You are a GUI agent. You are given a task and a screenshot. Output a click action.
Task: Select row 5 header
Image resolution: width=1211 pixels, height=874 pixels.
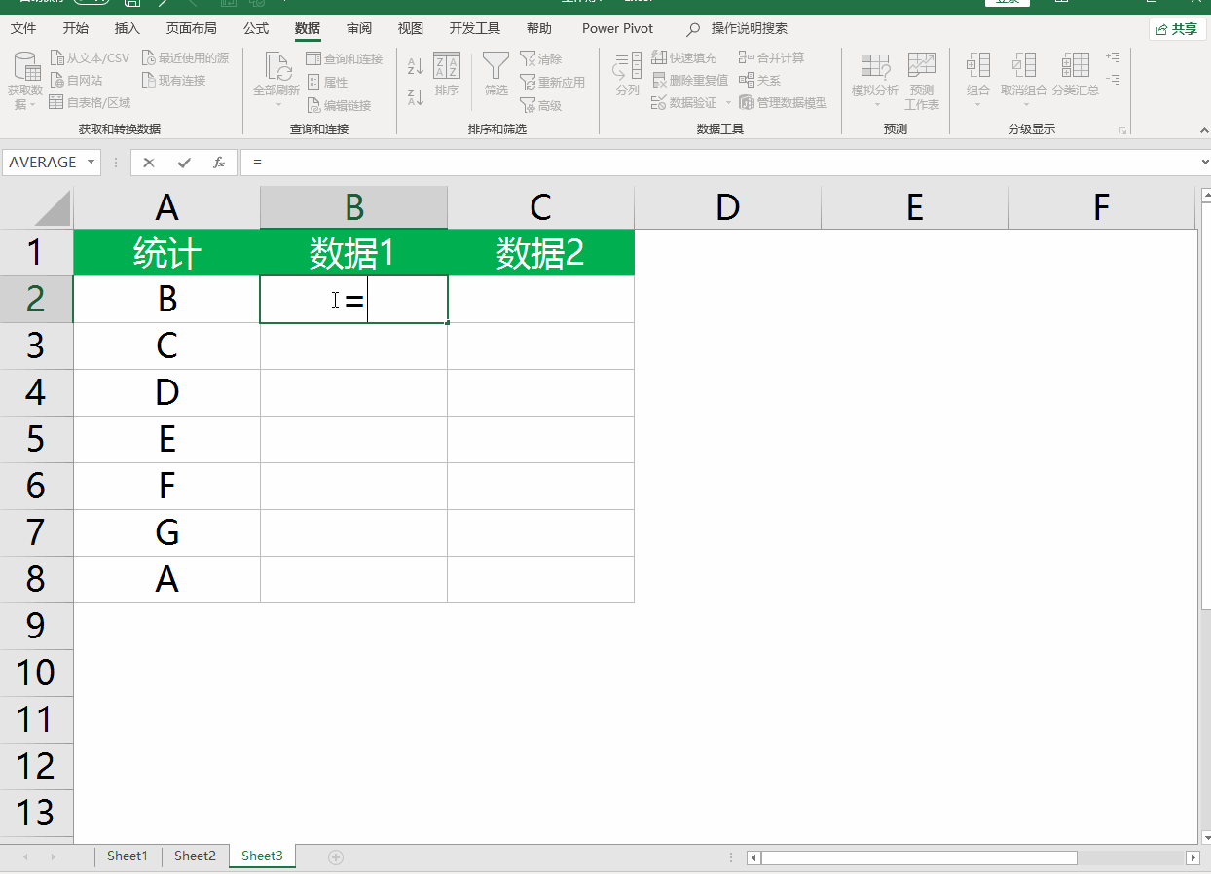tap(36, 439)
